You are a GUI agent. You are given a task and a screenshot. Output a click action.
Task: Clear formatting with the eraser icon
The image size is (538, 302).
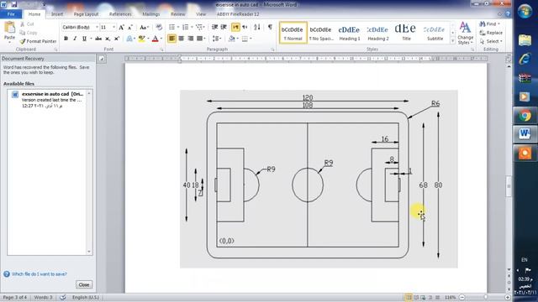pyautogui.click(x=159, y=28)
